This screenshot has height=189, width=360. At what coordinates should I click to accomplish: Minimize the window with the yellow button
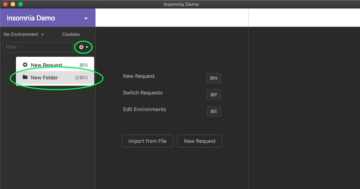[x=13, y=4]
